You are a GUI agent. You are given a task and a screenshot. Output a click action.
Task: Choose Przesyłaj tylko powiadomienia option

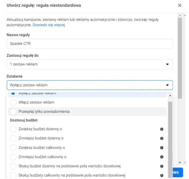pos(13,112)
